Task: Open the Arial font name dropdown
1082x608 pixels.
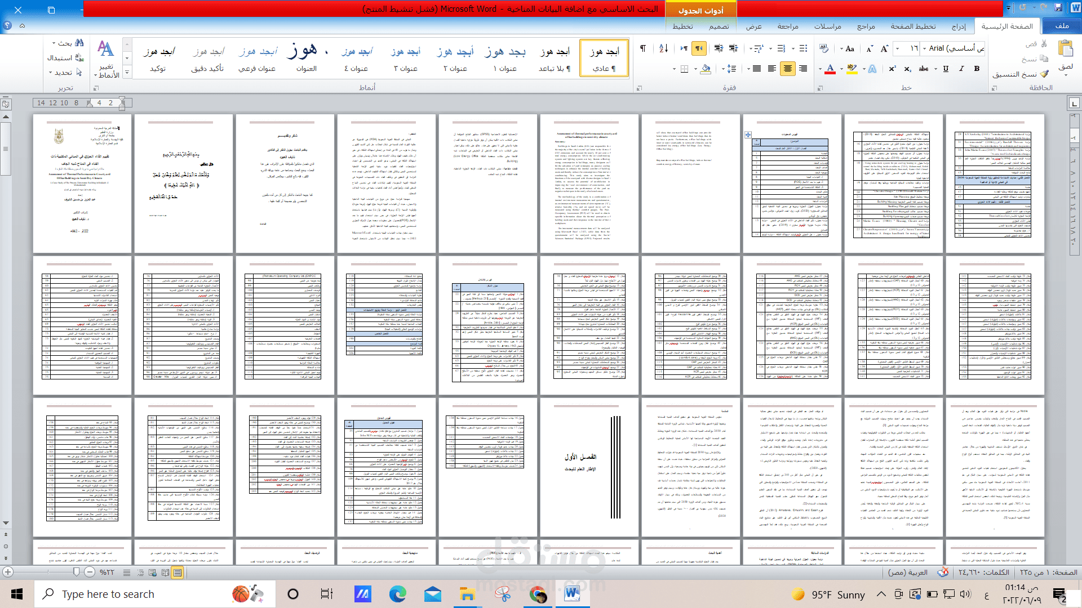Action: 925,48
